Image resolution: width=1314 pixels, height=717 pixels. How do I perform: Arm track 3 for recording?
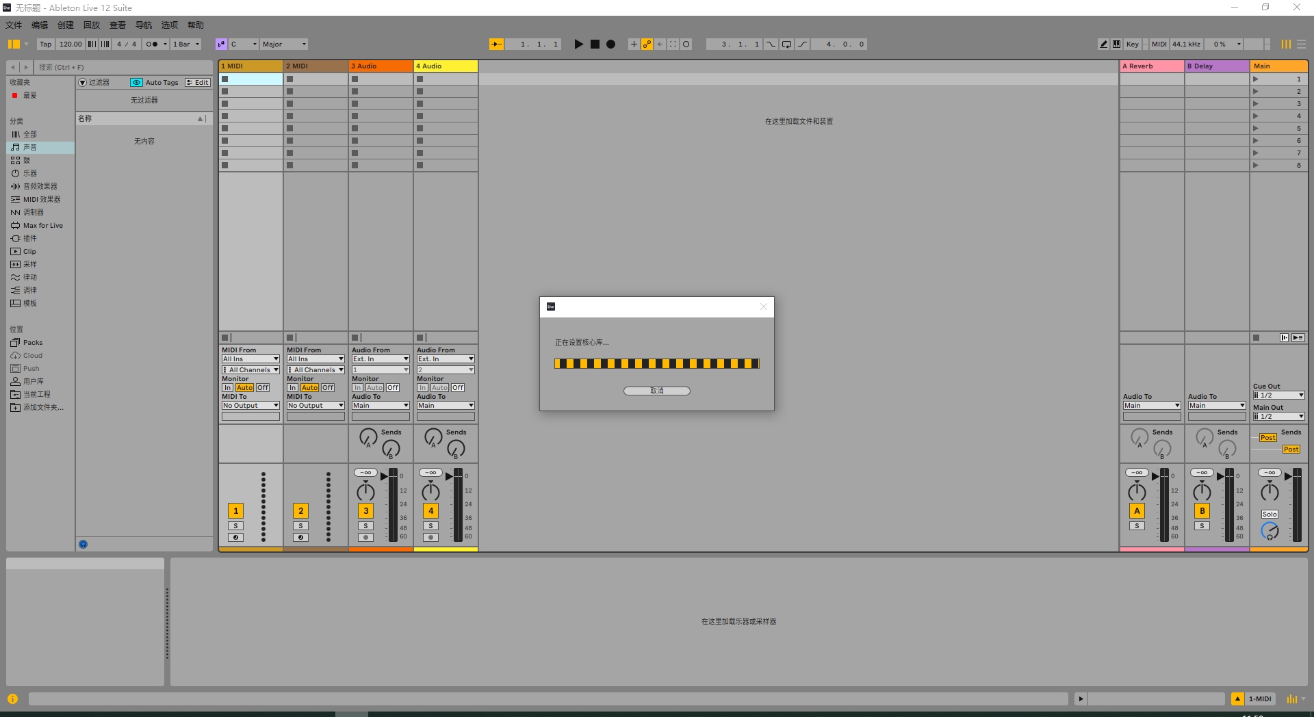click(365, 538)
